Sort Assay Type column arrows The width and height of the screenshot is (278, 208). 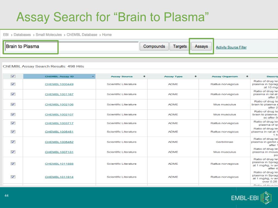[x=195, y=76]
